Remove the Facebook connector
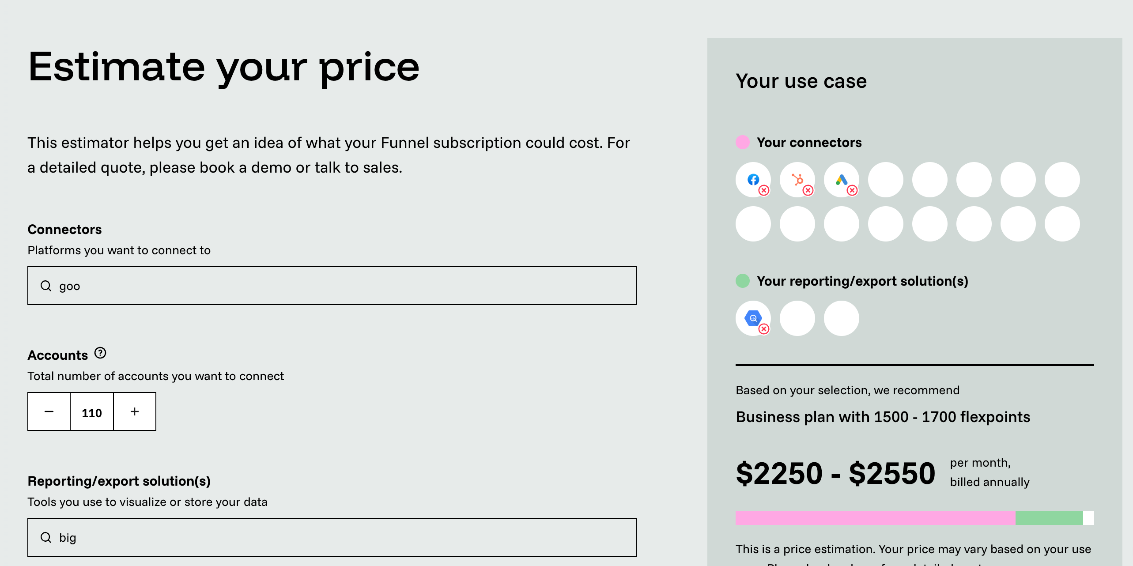Viewport: 1133px width, 566px height. [764, 190]
